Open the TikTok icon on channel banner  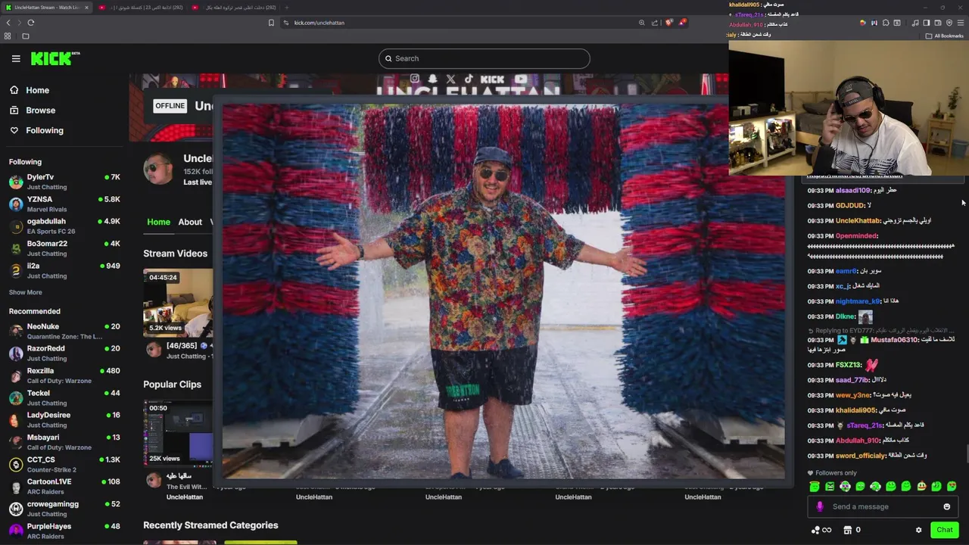pos(469,79)
